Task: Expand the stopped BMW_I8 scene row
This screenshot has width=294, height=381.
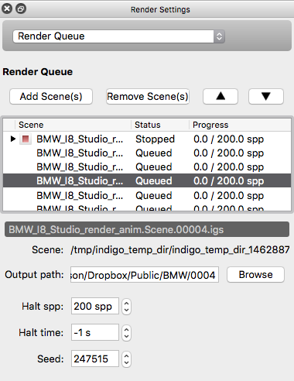Action: (12, 139)
